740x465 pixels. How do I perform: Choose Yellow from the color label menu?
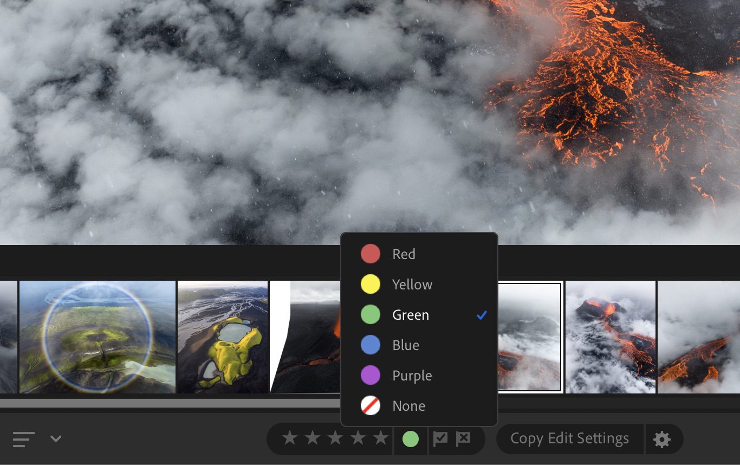[412, 285]
